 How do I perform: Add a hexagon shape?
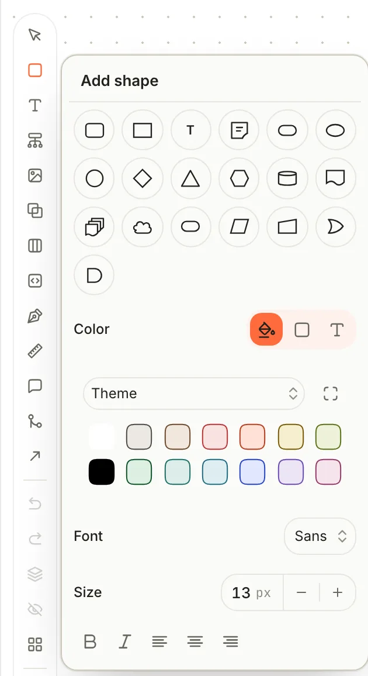tap(239, 178)
